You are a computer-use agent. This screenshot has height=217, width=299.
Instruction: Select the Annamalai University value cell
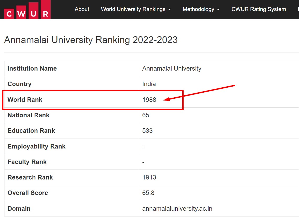click(219, 68)
